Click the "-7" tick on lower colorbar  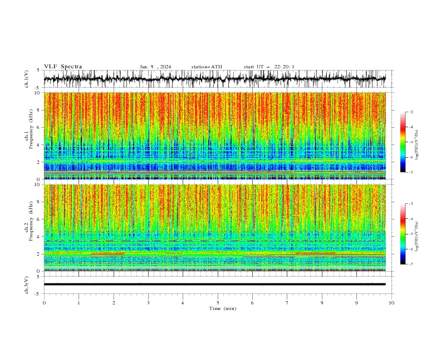411,264
